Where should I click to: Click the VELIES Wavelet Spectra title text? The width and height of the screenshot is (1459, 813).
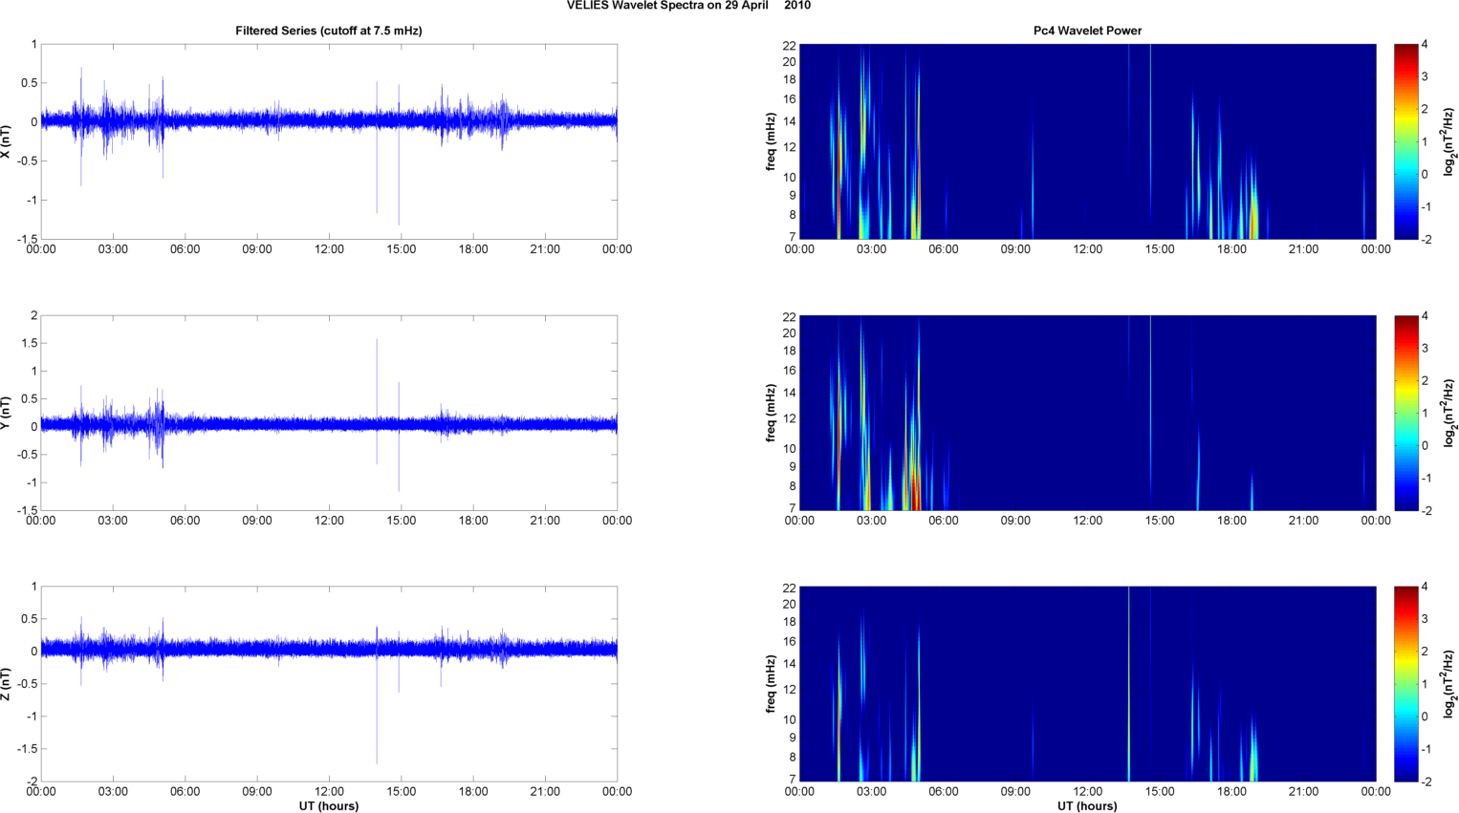click(x=688, y=6)
